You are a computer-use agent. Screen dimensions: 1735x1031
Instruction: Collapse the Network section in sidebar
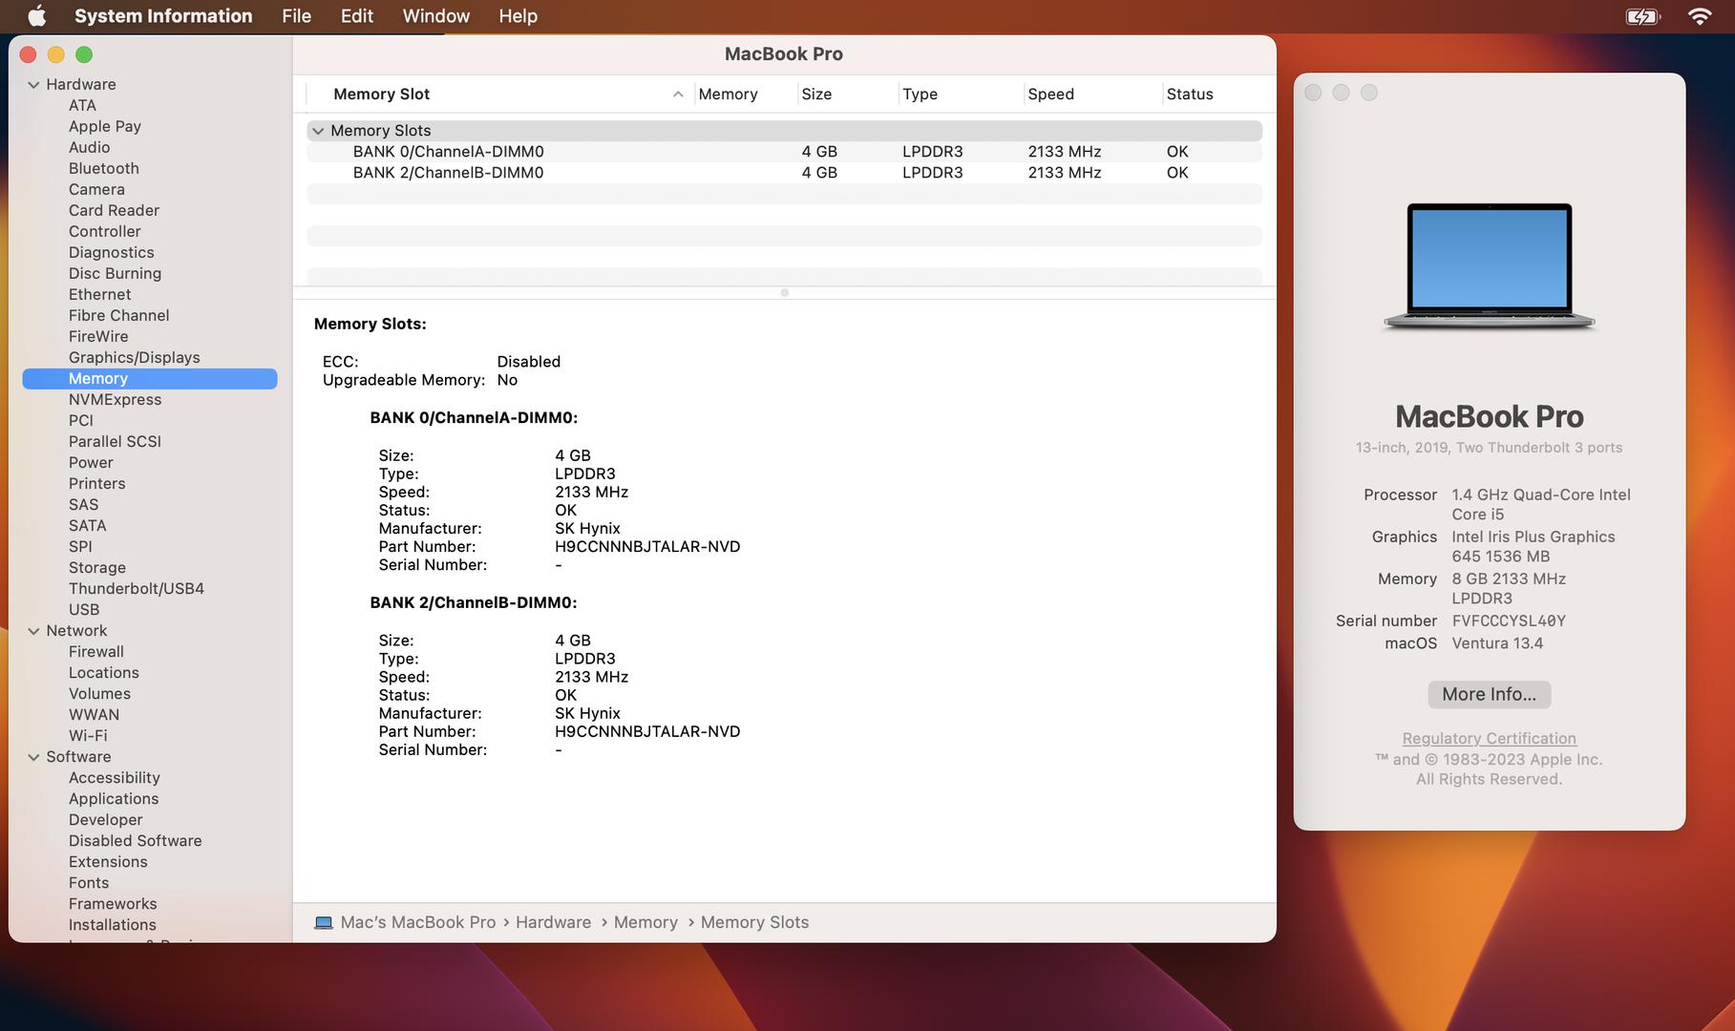click(x=33, y=631)
